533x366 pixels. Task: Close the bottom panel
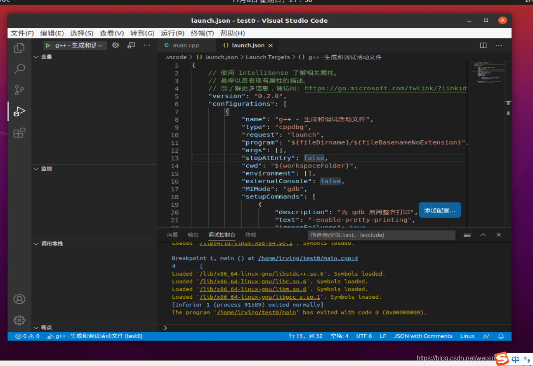pyautogui.click(x=499, y=235)
